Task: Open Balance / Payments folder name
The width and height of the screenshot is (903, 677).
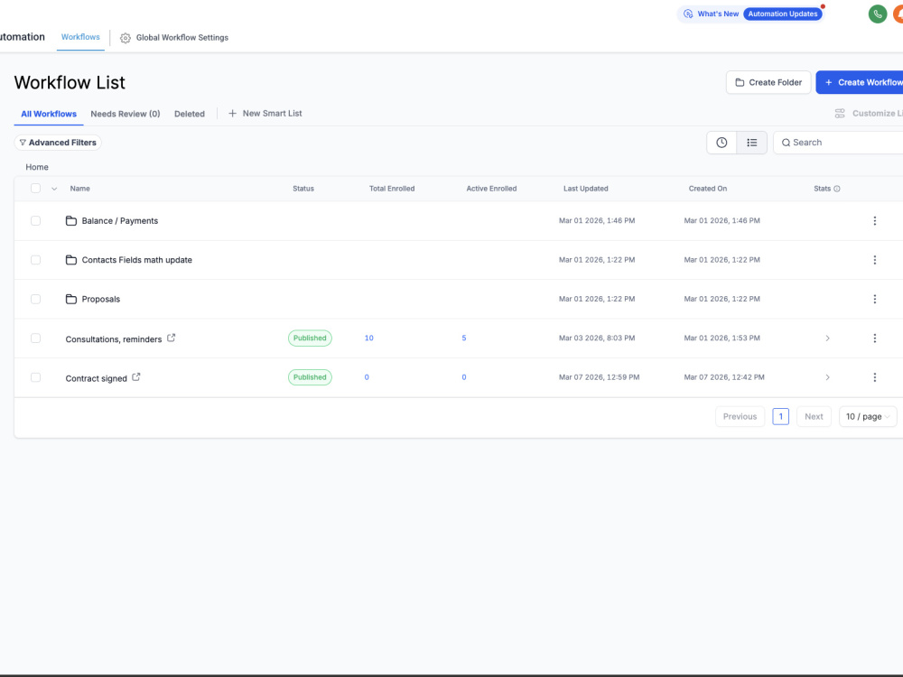Action: click(x=120, y=221)
